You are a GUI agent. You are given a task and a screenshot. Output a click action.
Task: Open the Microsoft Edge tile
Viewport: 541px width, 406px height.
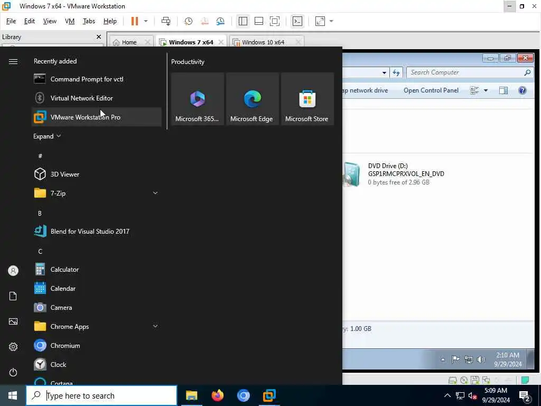252,99
